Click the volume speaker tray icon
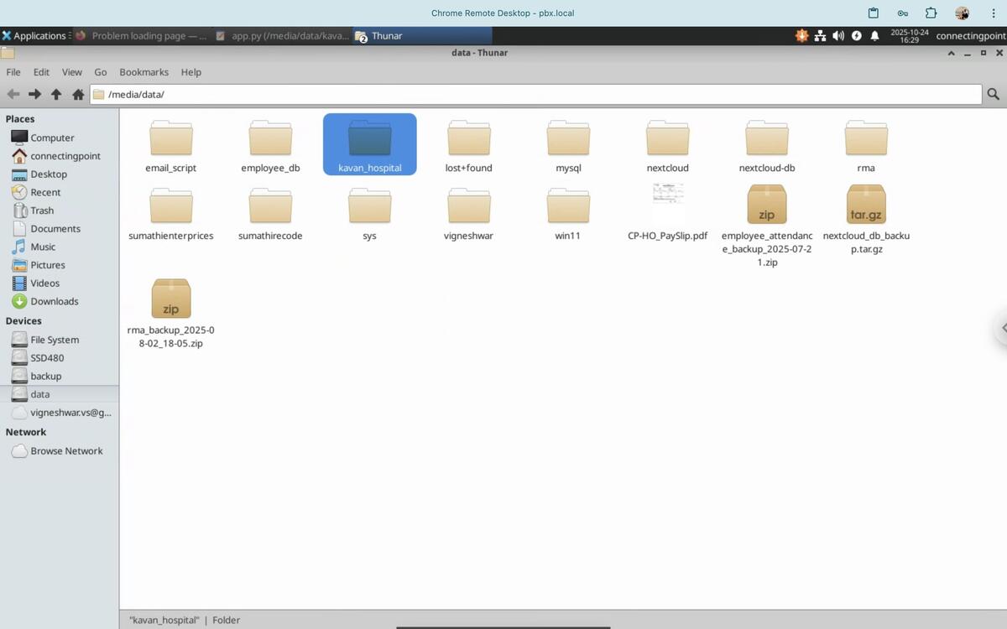Viewport: 1007px width, 629px height. coord(838,36)
